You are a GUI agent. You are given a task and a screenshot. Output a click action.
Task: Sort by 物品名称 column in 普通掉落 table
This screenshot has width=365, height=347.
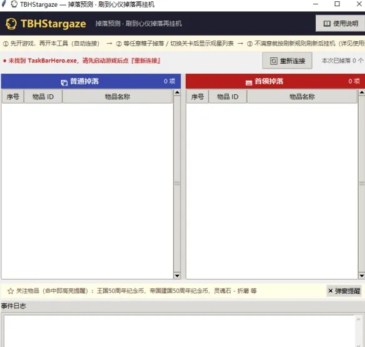click(x=117, y=97)
